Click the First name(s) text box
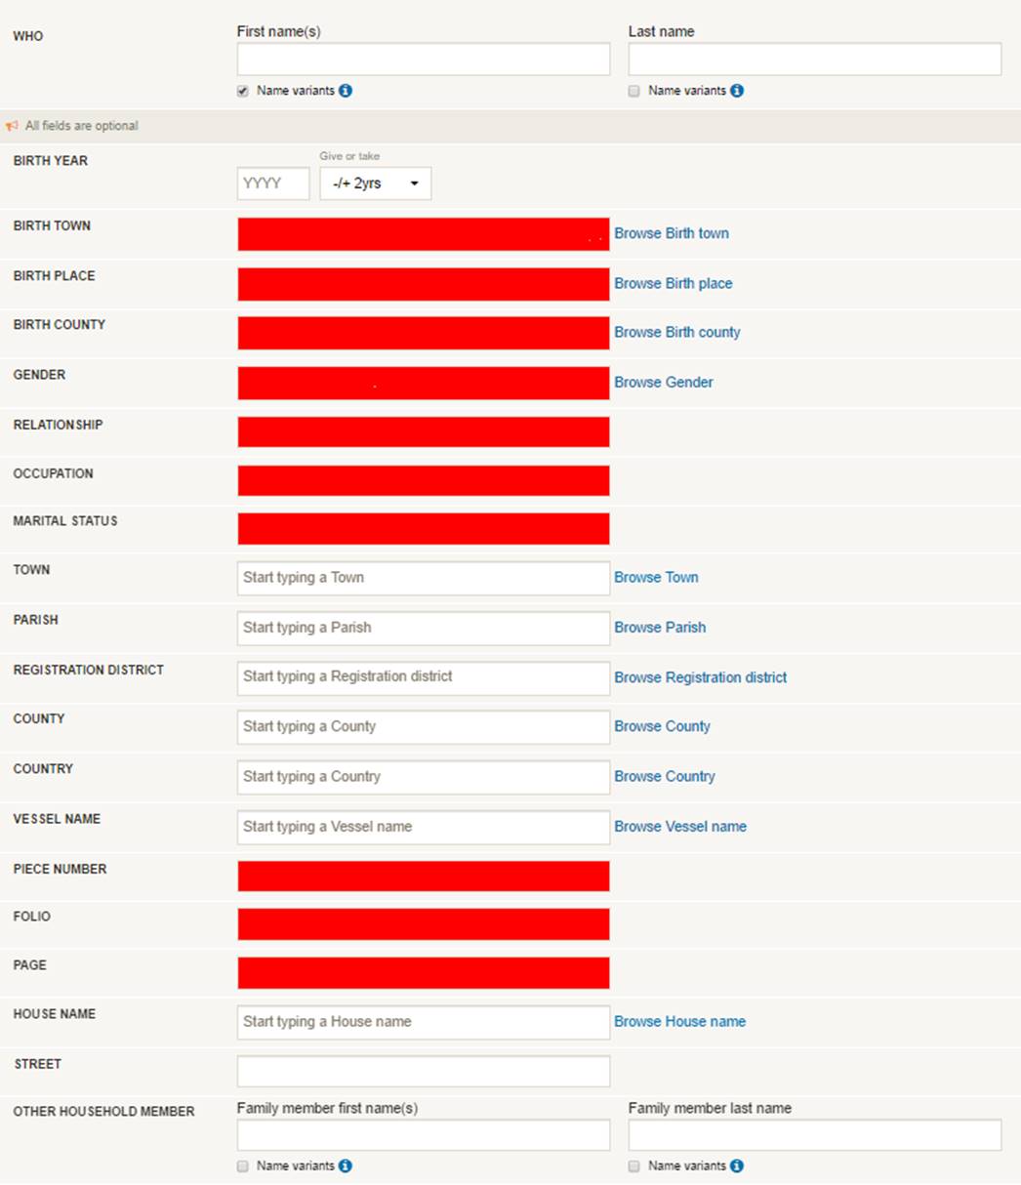1021x1185 pixels. point(424,59)
